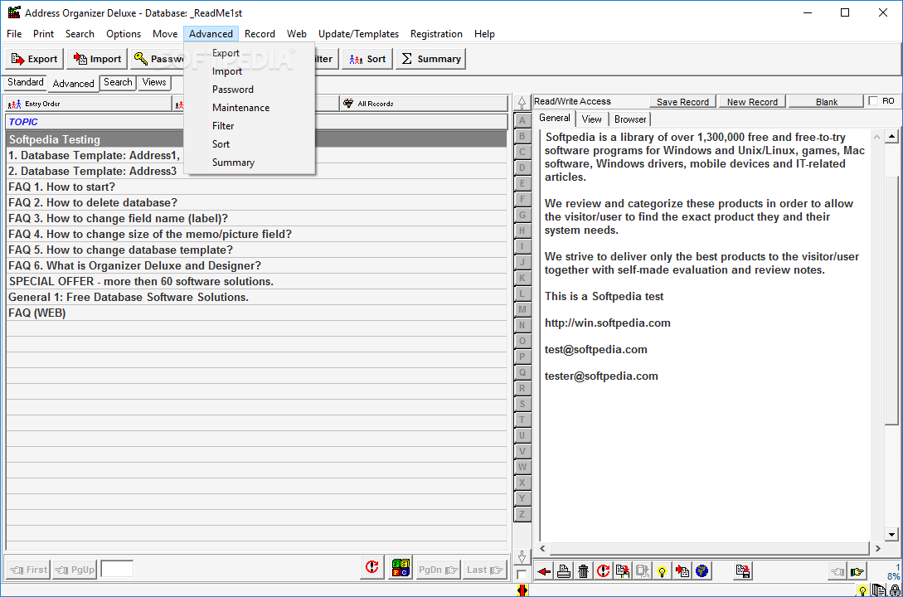Open the Registration menu
Image resolution: width=903 pixels, height=597 pixels.
(x=436, y=34)
